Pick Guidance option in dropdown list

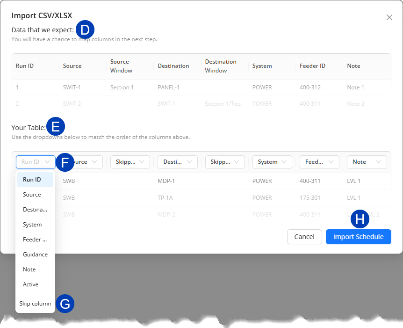(x=35, y=254)
